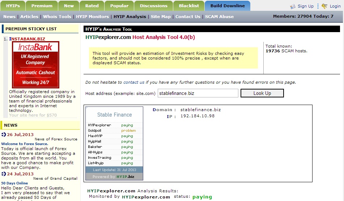Viewport: 344px width, 201px height.
Task: Click the MaxHYIP row in widget
Action: (114, 136)
